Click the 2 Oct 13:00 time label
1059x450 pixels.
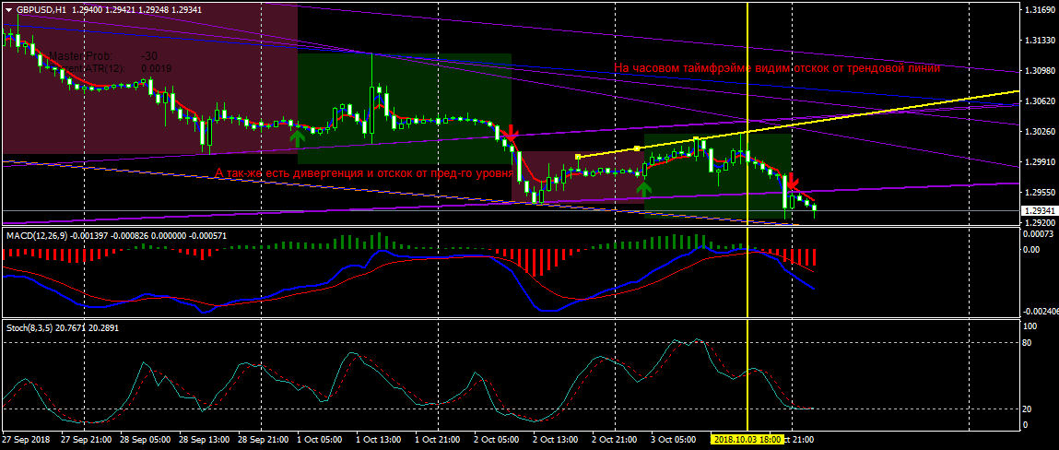coord(555,439)
